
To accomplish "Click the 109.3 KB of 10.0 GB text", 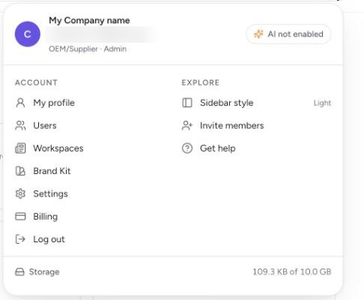I will tap(292, 271).
